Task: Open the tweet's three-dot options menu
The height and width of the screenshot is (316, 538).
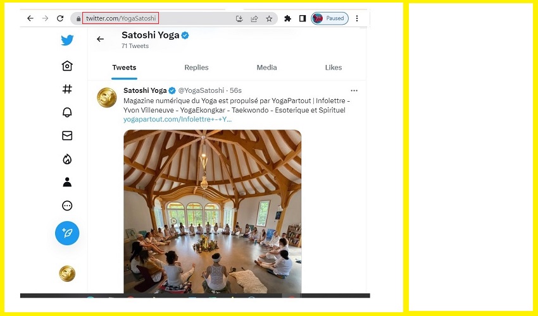Action: coord(354,90)
